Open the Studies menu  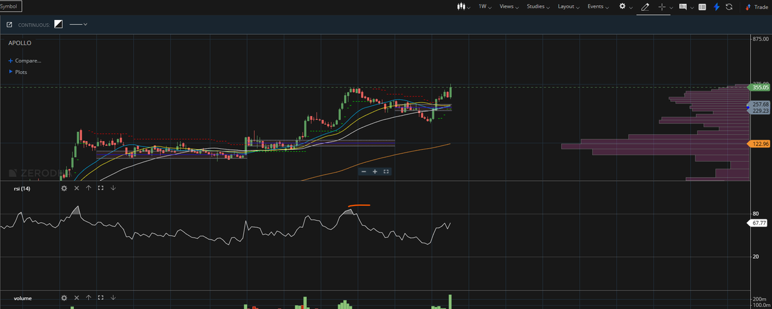[x=538, y=6]
